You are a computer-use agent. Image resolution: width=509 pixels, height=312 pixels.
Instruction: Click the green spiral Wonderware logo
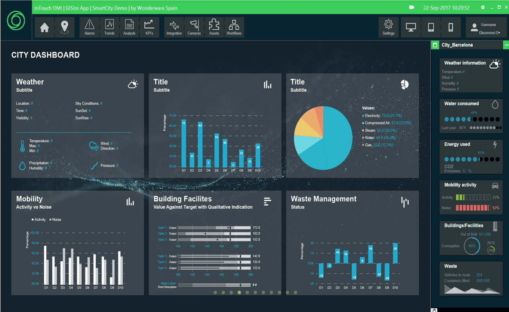(16, 21)
